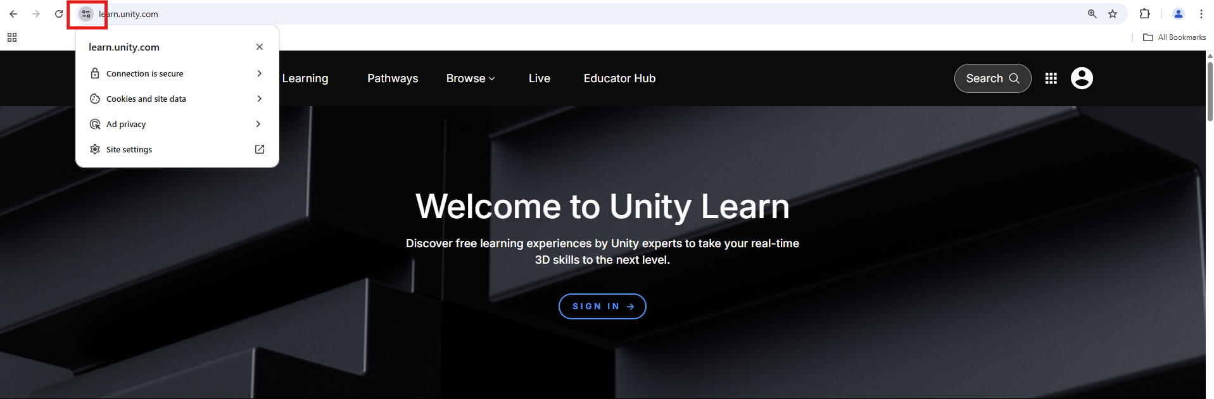
Task: Click the site information icon in address bar
Action: 86,14
